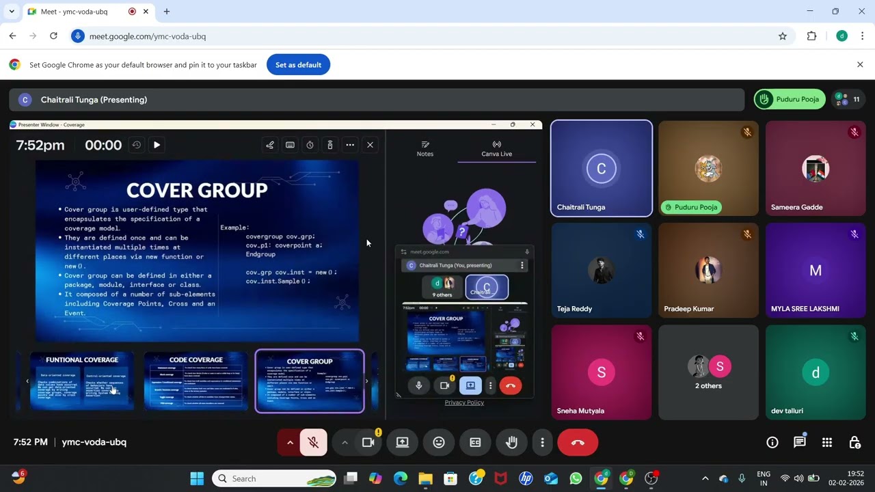875x492 pixels.
Task: Open Outlook from the taskbar
Action: tap(551, 478)
